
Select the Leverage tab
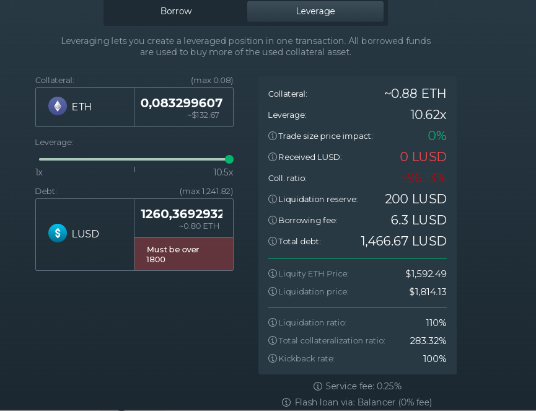315,11
